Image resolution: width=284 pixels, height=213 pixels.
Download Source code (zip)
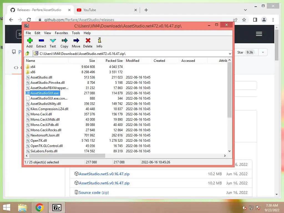pyautogui.click(x=94, y=192)
